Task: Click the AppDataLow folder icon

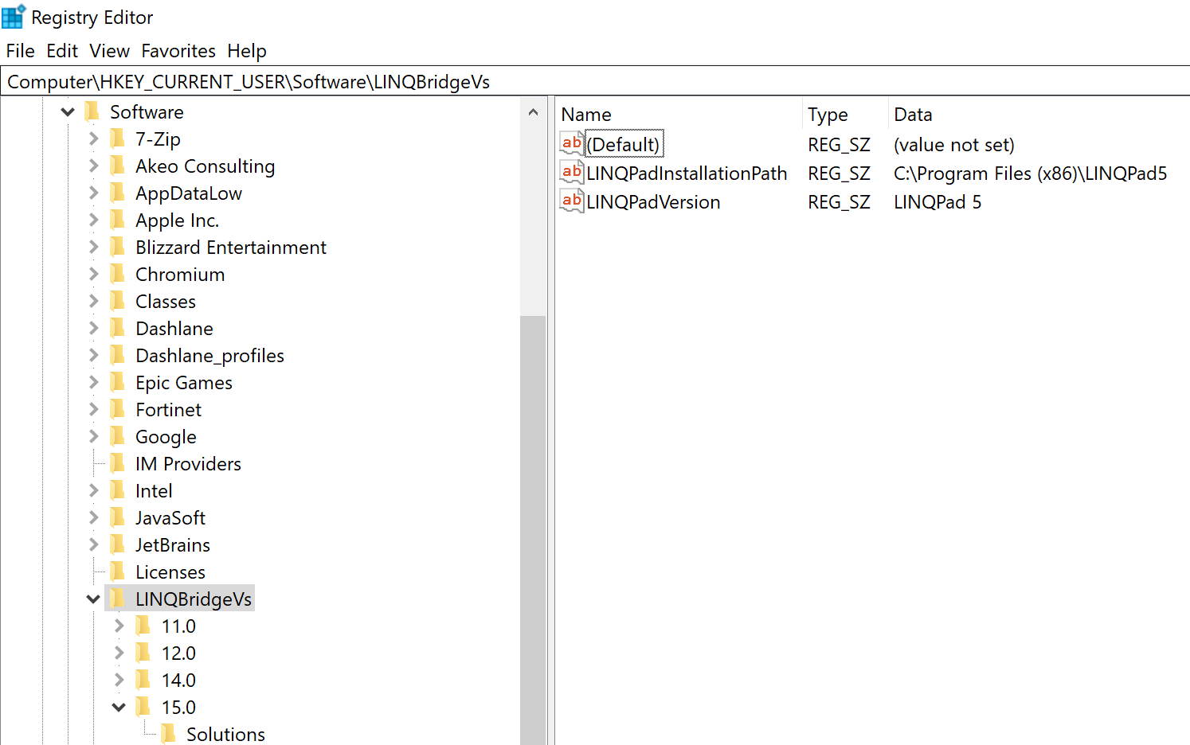Action: (117, 193)
